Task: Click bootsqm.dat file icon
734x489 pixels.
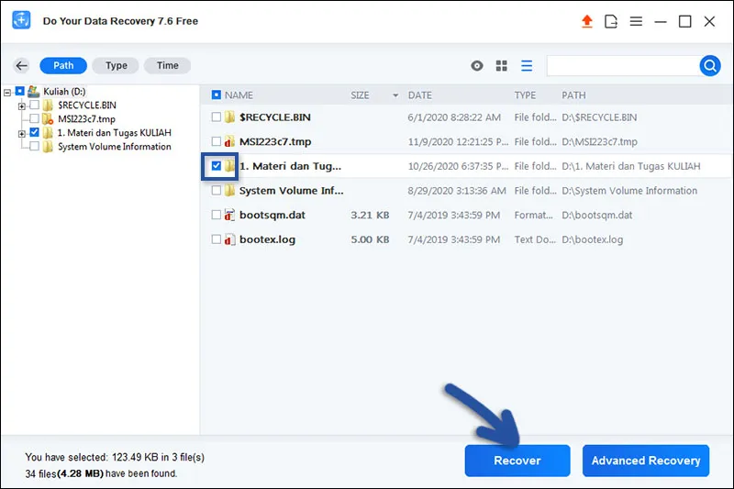Action: pos(229,215)
